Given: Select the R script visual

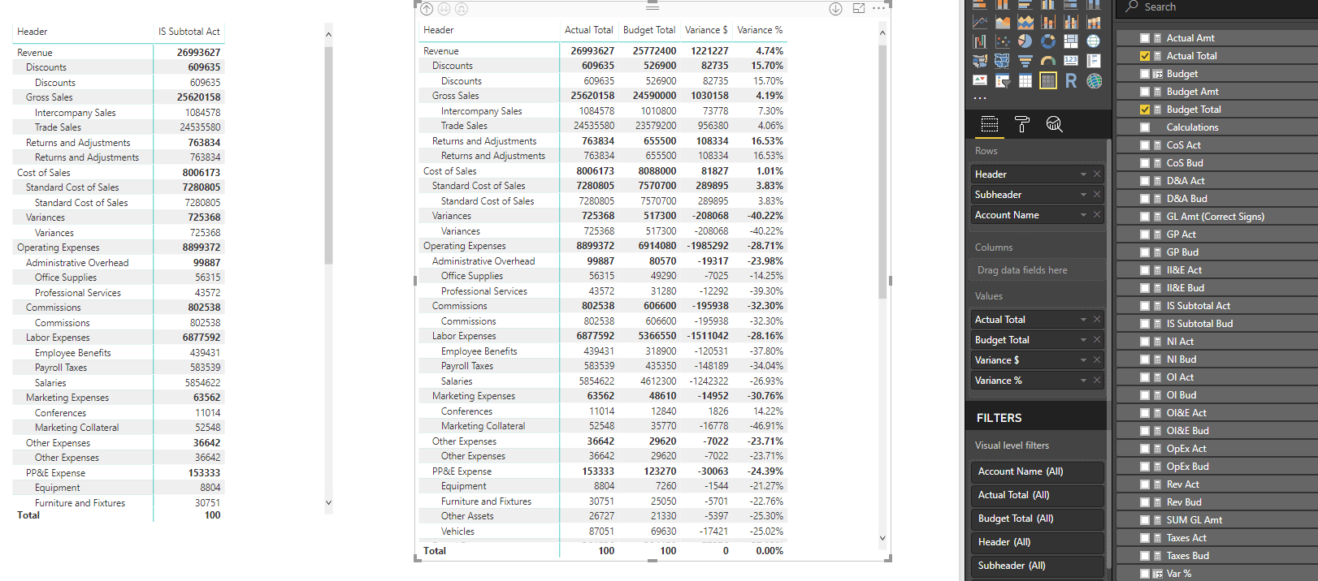Looking at the screenshot, I should coord(1071,80).
